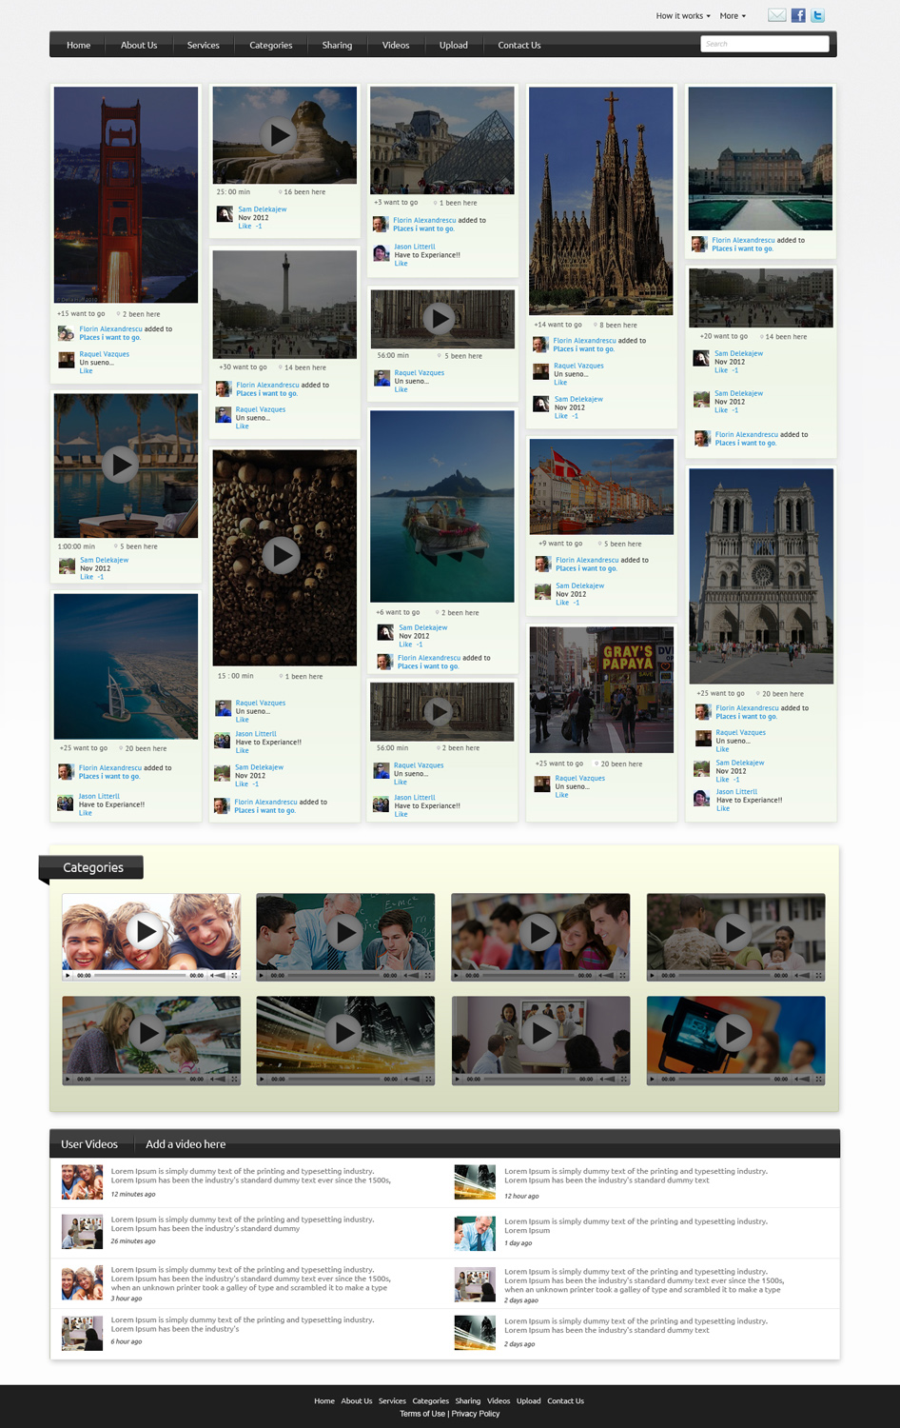Click volume icon on camera monitor video

tap(802, 1080)
